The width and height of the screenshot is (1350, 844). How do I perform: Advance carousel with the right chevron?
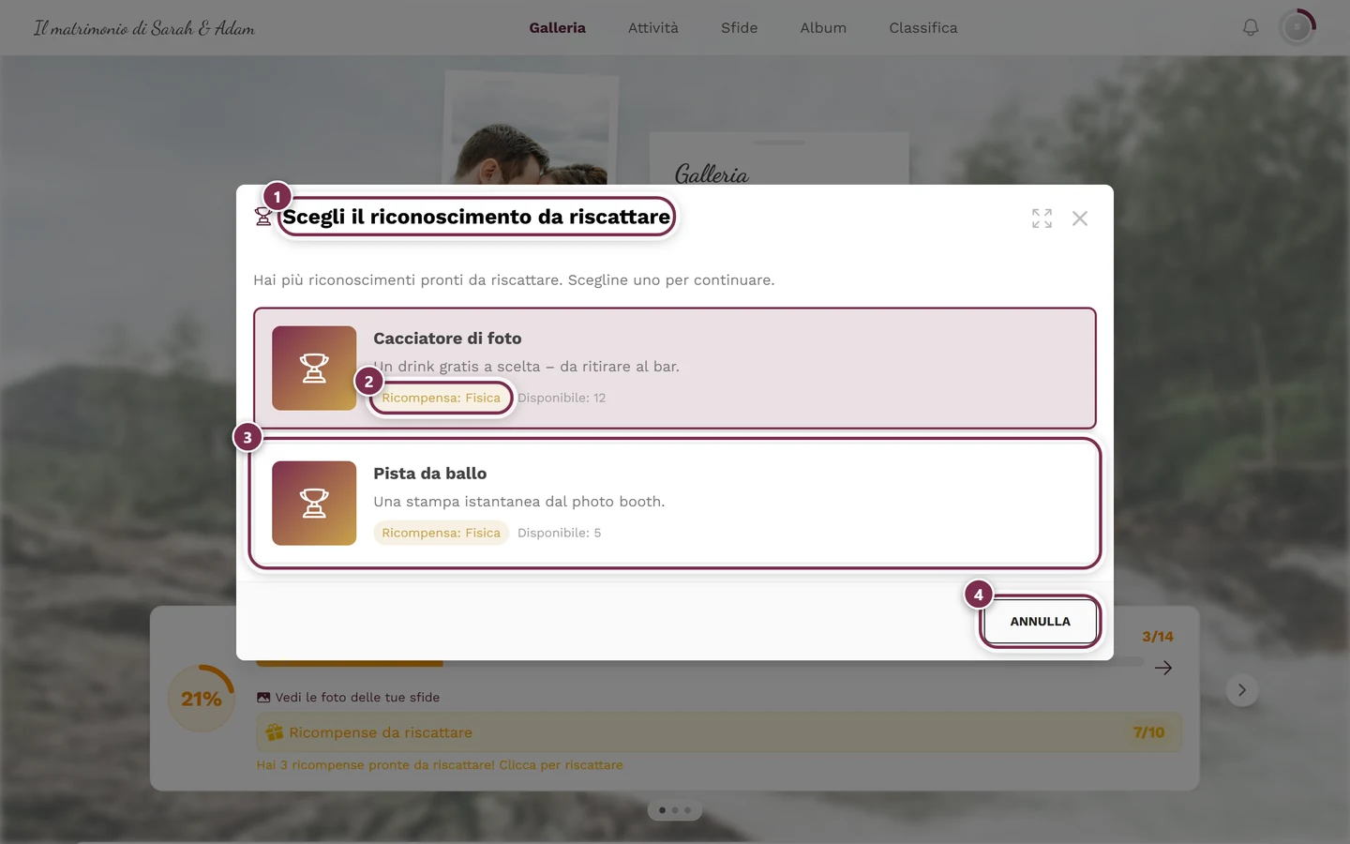point(1242,690)
